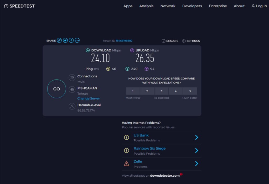Open the Enterprise menu
This screenshot has width=269, height=184.
click(218, 6)
